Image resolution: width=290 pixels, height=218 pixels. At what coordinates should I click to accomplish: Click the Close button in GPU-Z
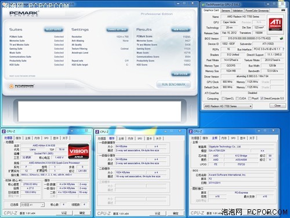[x=278, y=106]
